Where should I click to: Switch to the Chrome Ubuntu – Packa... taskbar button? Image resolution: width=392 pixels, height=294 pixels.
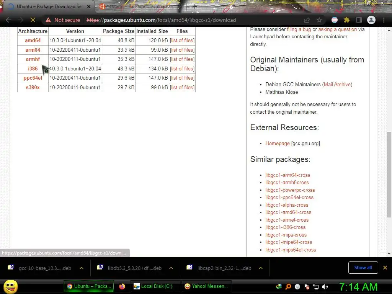coord(89,286)
